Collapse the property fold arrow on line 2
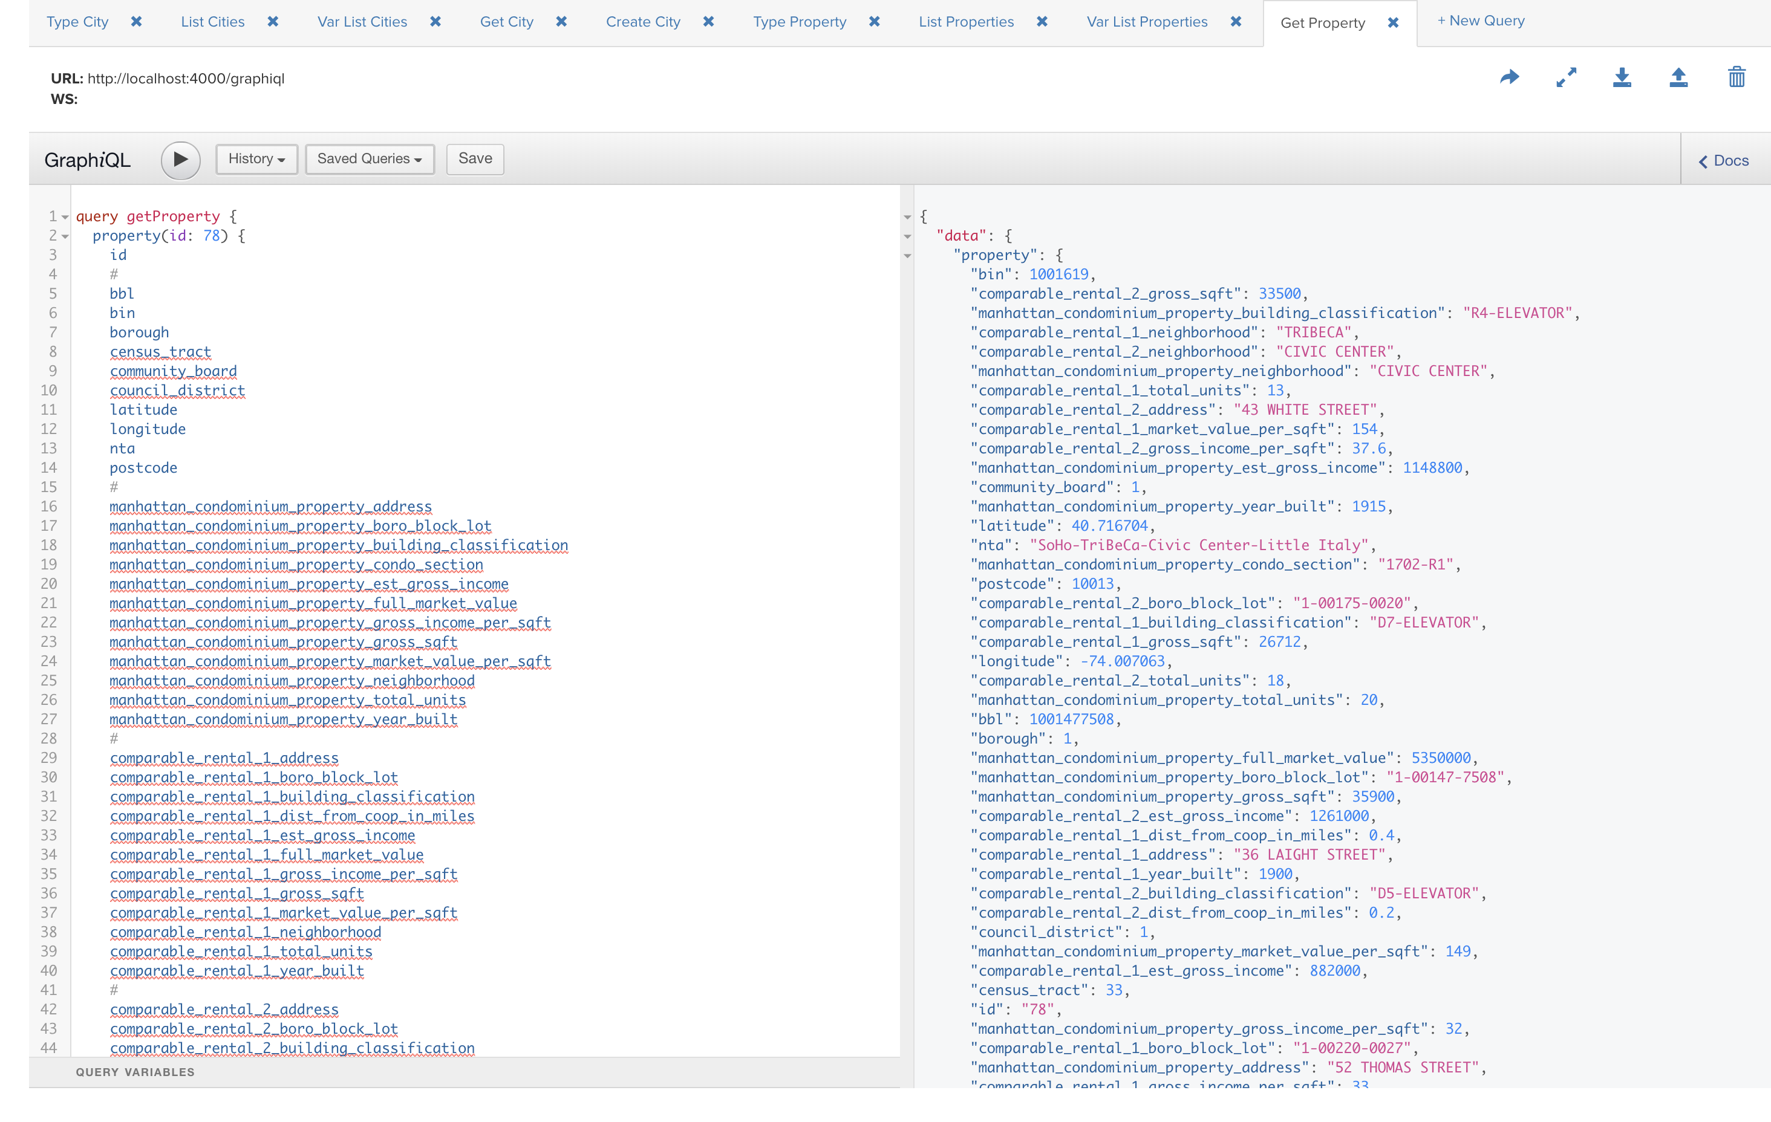Viewport: 1771px width, 1122px height. 65,237
